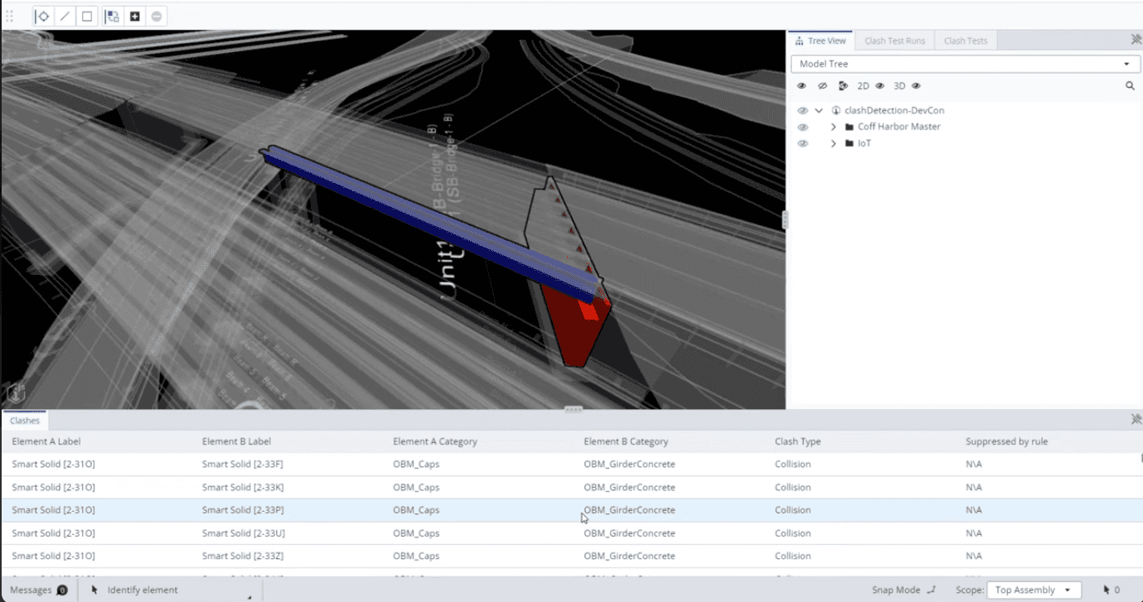Open the Scope Top Assembly dropdown

point(1033,590)
